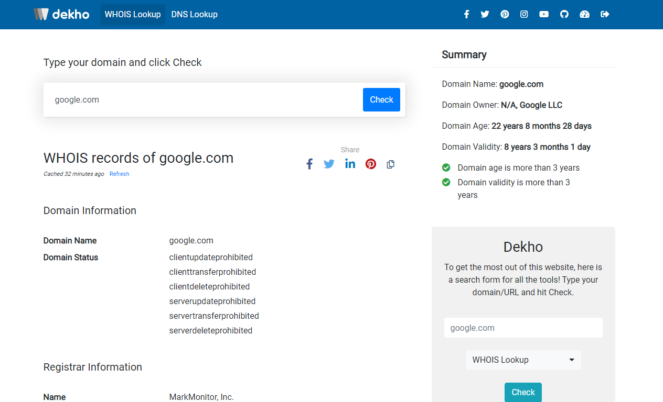Open the Twitter profile from the header

pos(485,14)
